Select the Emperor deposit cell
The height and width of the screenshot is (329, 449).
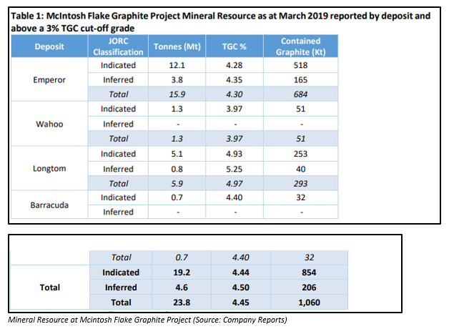click(49, 79)
